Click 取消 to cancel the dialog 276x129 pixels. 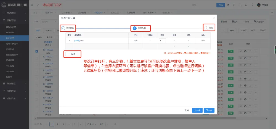click(x=187, y=110)
